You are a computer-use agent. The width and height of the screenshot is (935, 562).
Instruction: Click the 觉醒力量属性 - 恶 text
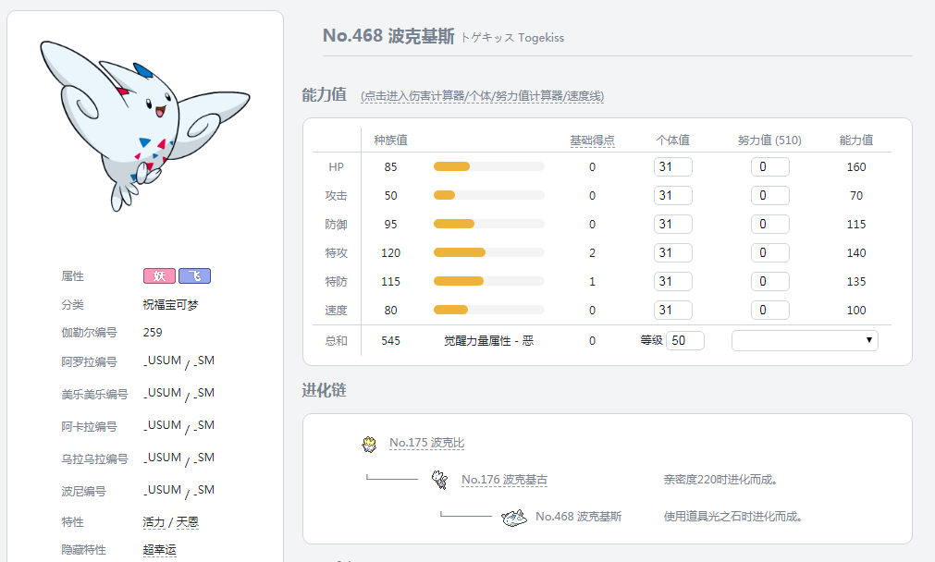click(489, 341)
